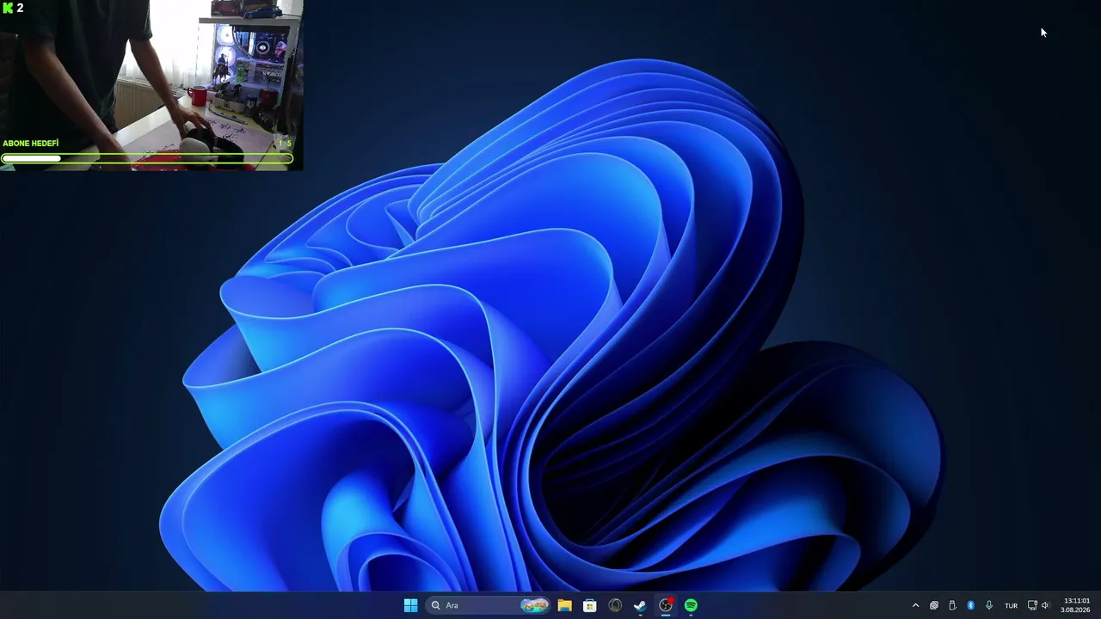Click the green Kick logo in overlay
This screenshot has height=619, width=1101.
click(x=8, y=8)
